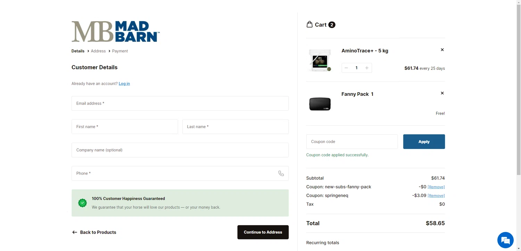Select the Address breadcrumb step

click(98, 51)
